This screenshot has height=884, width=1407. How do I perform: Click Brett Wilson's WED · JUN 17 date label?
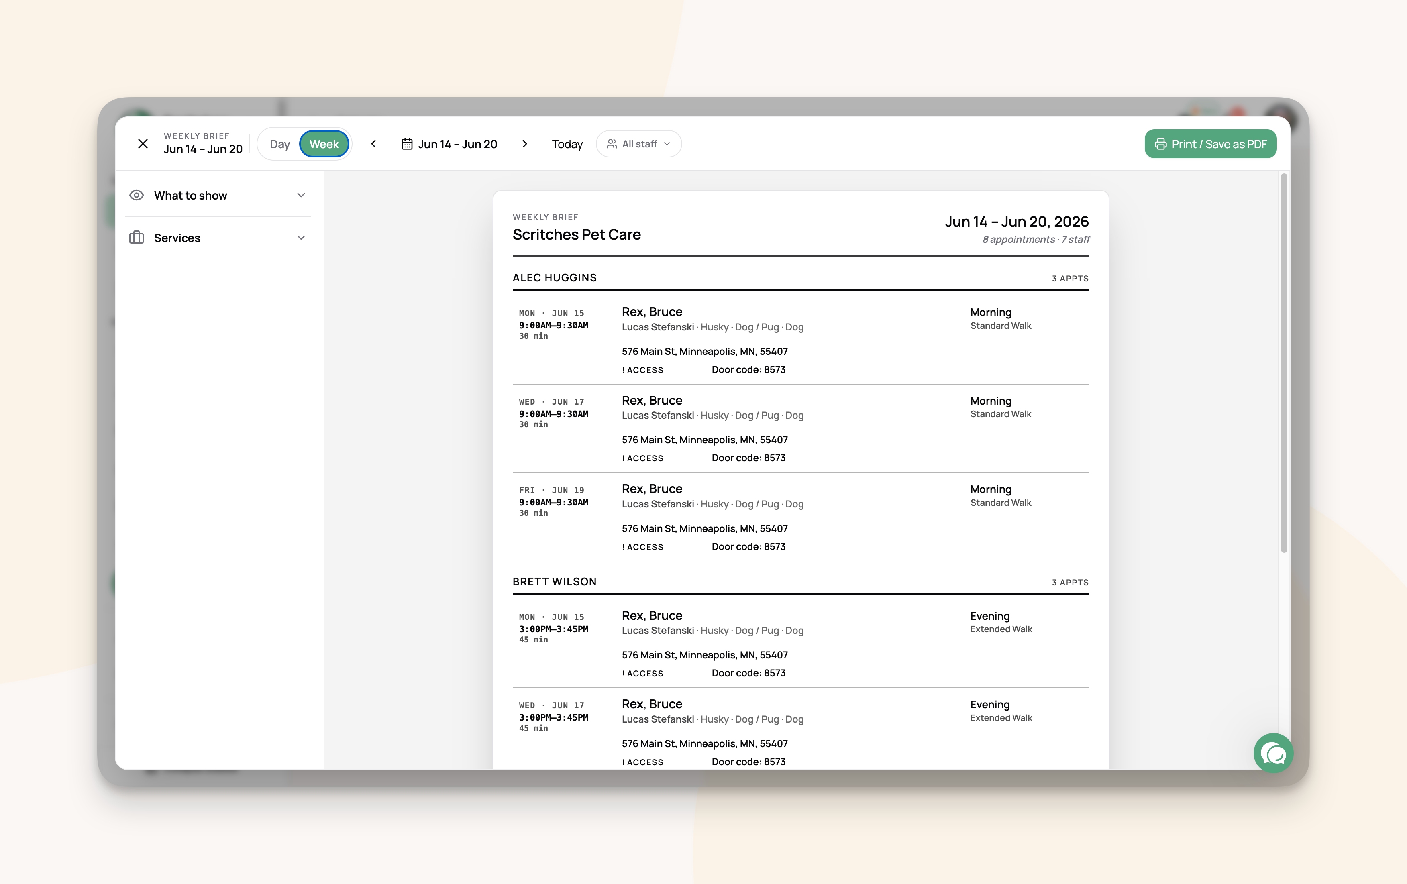click(x=551, y=705)
